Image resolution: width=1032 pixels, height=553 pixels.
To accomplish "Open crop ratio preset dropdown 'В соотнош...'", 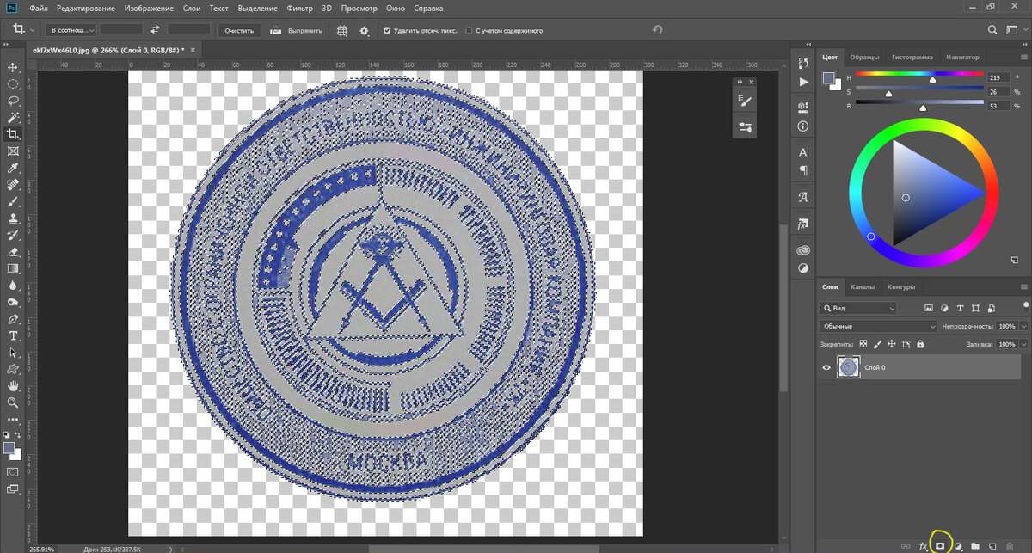I will (71, 30).
